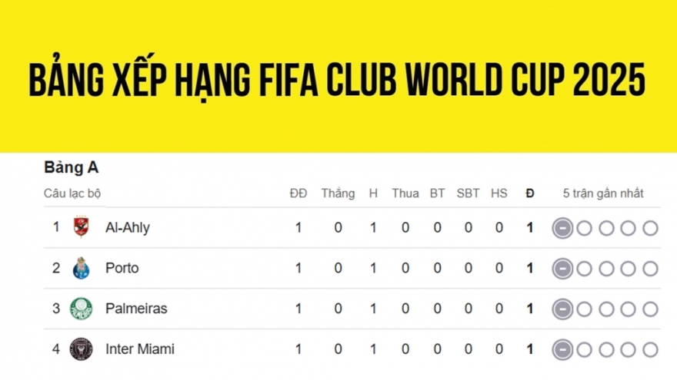Screen dimensions: 677x380
Task: Click Al-Ahly's last empty match circle
Action: point(650,228)
